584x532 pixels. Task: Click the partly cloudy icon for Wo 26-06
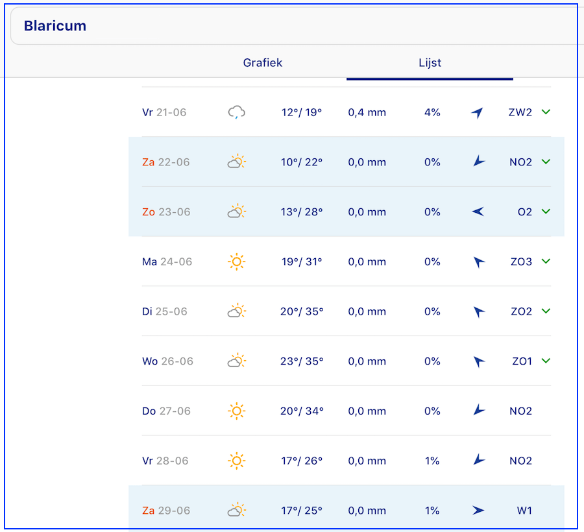(237, 361)
